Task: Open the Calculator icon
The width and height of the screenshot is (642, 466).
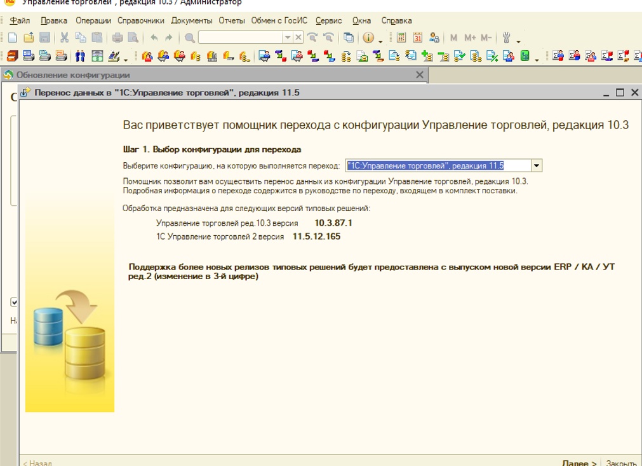Action: pos(401,38)
